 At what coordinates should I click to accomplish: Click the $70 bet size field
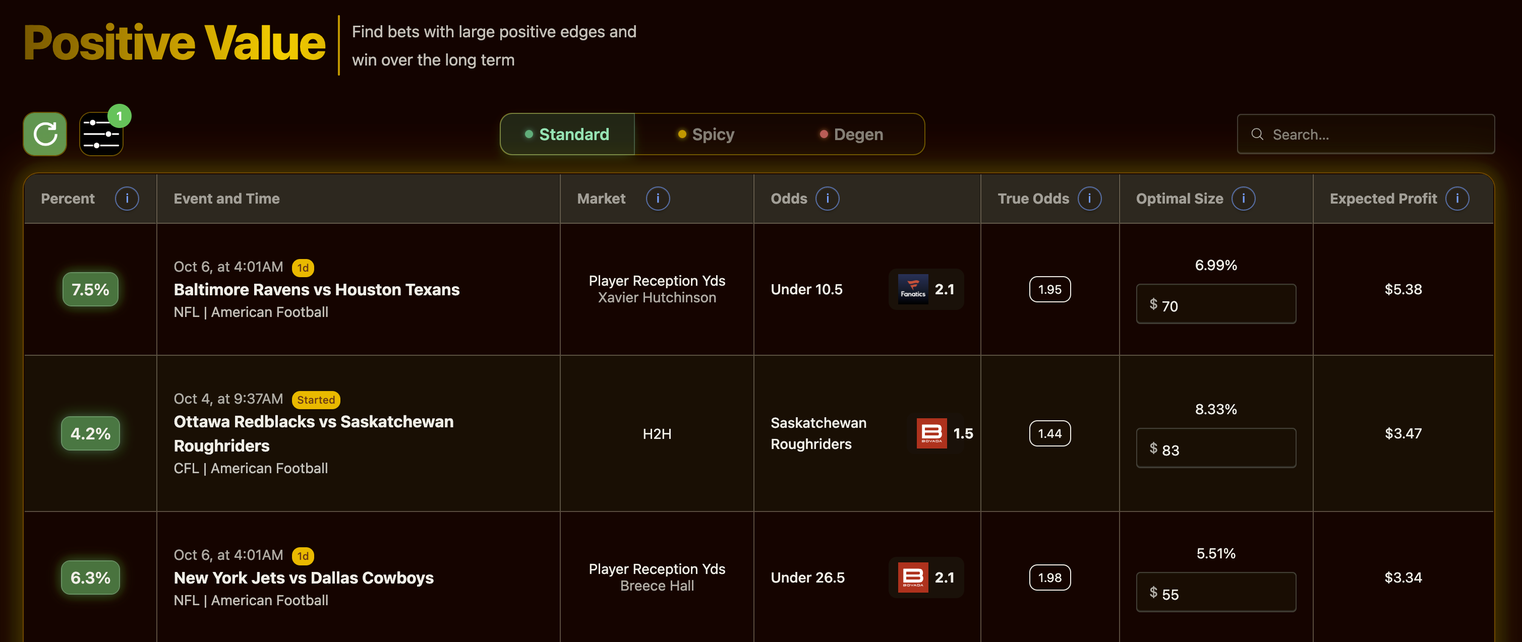[1216, 305]
